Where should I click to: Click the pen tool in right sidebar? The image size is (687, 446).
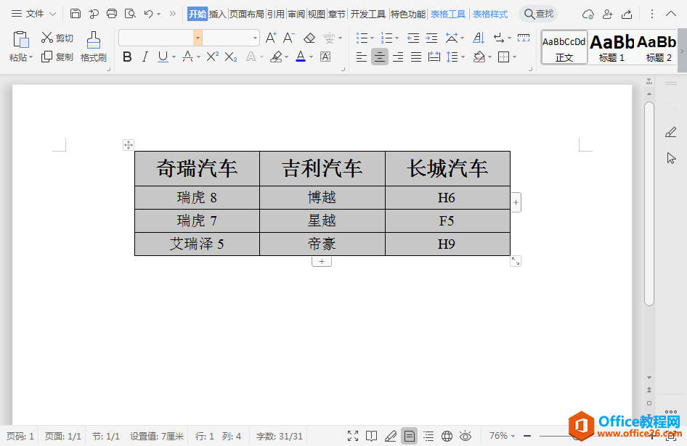(x=671, y=132)
